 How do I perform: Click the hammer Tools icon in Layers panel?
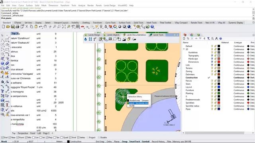click(216, 39)
